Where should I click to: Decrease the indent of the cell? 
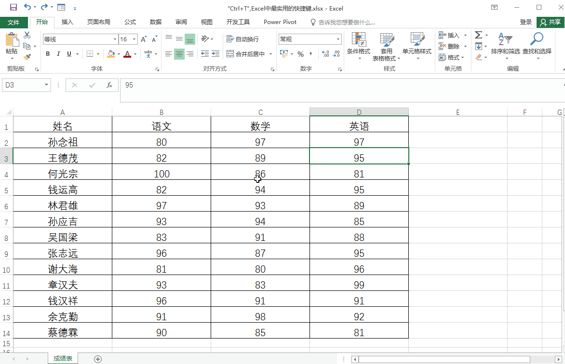pyautogui.click(x=205, y=54)
